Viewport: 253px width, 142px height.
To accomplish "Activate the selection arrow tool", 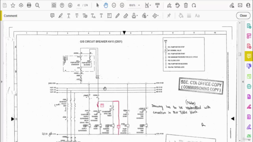I will tap(98, 5).
